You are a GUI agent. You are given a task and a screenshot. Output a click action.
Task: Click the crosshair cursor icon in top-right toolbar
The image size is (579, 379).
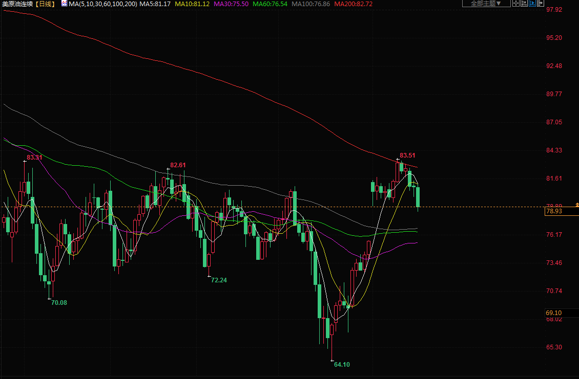point(516,4)
